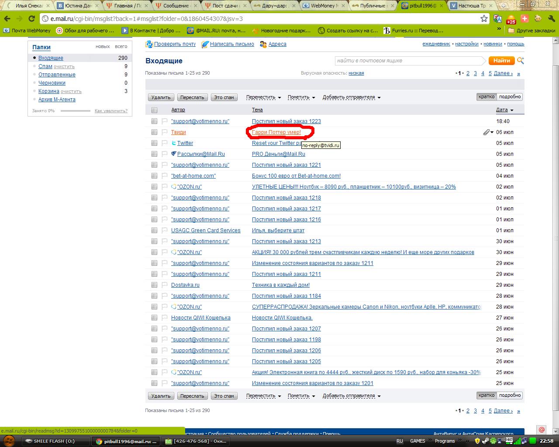The image size is (559, 447).
Task: Reload the page with refresh icon
Action: pyautogui.click(x=31, y=19)
